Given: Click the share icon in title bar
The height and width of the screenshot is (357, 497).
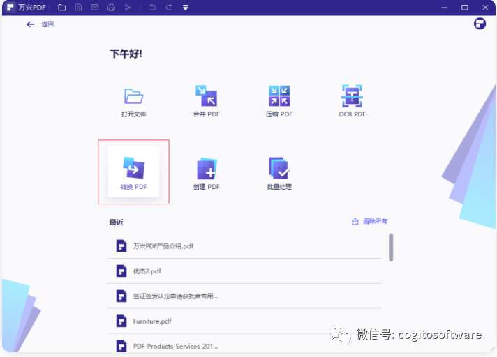Looking at the screenshot, I should [x=128, y=7].
